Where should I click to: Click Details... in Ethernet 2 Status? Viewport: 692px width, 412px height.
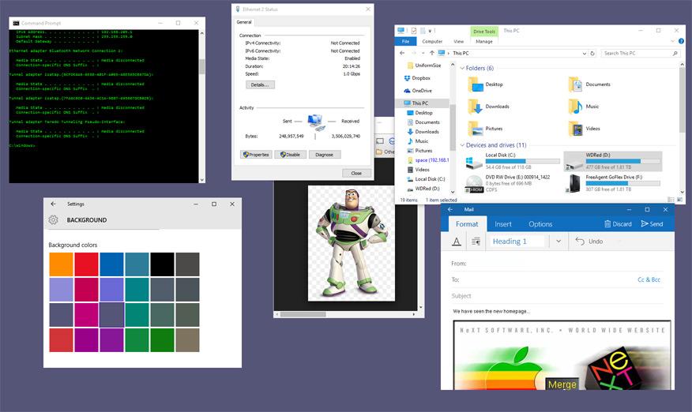(260, 84)
